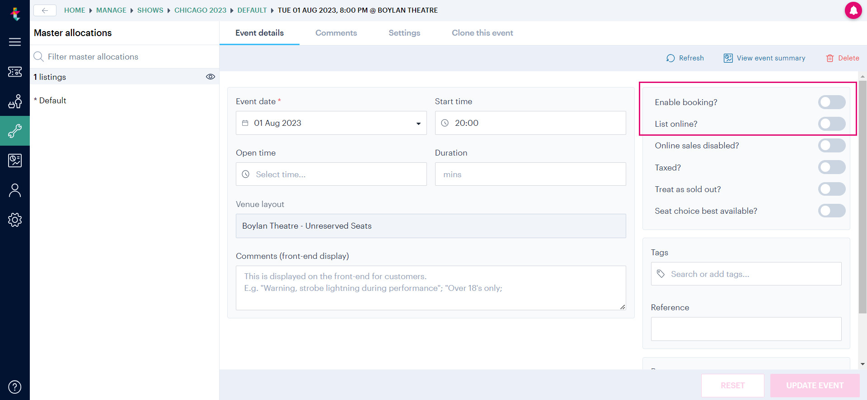Open the customer profile icon in the sidebar

tap(15, 190)
